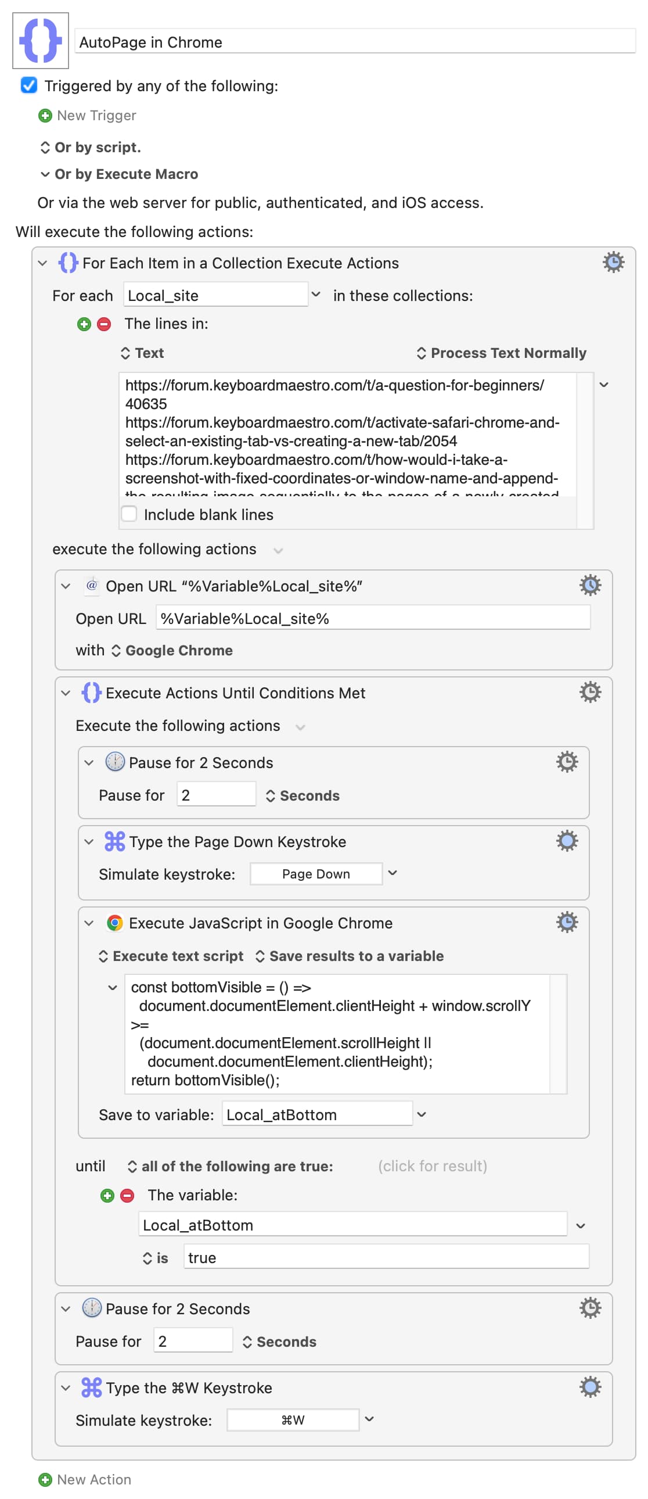648x1499 pixels.
Task: Change the browser popup Google Chrome
Action: pos(172,650)
